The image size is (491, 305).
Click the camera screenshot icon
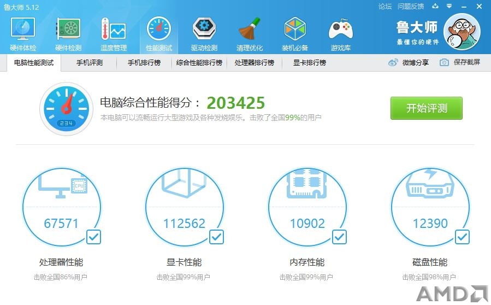pos(444,62)
